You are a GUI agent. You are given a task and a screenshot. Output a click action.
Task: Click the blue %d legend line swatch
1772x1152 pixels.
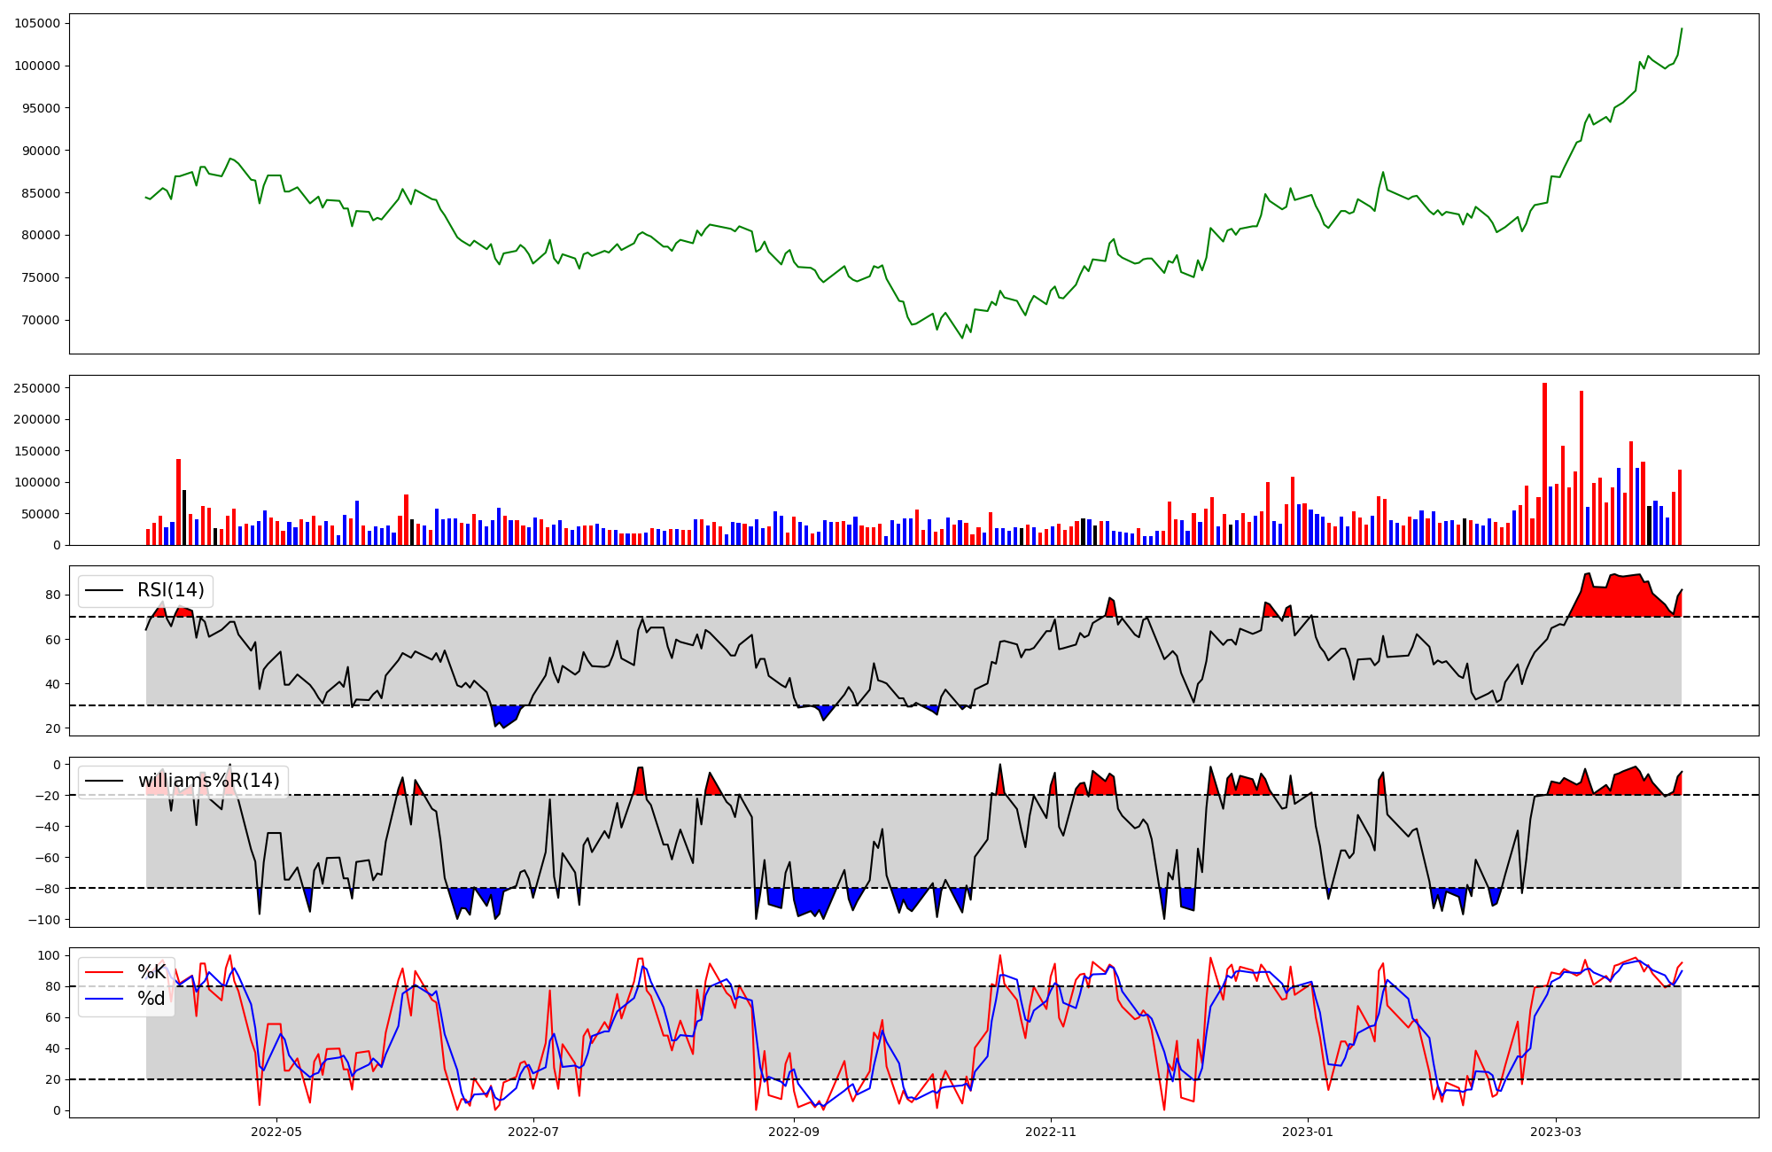coord(104,1000)
